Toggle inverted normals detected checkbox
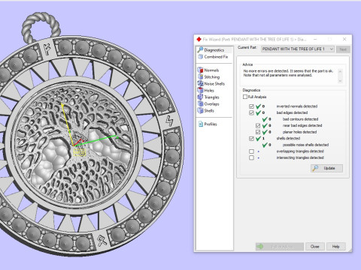The image size is (361, 270). (x=251, y=106)
